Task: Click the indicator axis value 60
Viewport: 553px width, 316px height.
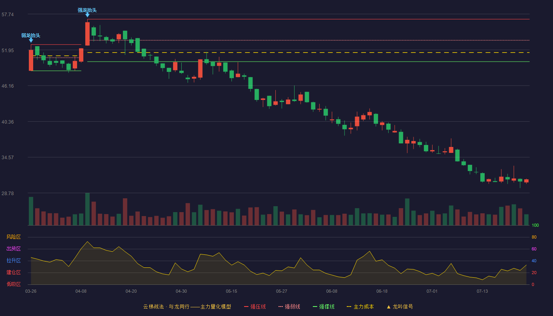Action: point(534,249)
